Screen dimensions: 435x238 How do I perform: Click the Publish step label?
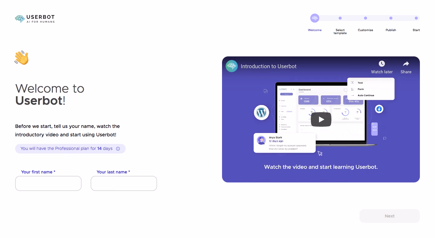[x=391, y=30]
